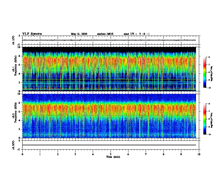Click the date 'May 16, 2020'

click(x=79, y=34)
